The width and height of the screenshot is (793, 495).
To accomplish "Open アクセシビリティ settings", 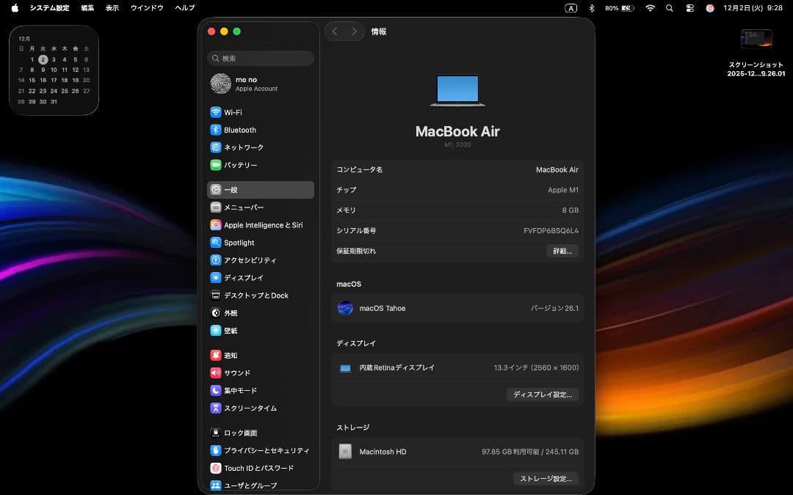I will click(250, 260).
